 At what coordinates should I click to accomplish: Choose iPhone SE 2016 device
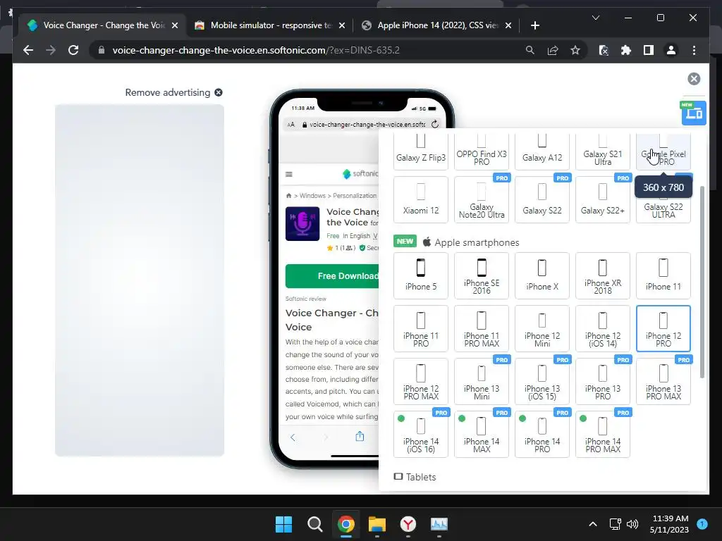tap(481, 275)
